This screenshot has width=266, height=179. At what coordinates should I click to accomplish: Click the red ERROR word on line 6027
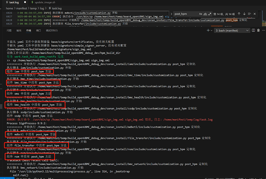pyautogui.click(x=56, y=17)
